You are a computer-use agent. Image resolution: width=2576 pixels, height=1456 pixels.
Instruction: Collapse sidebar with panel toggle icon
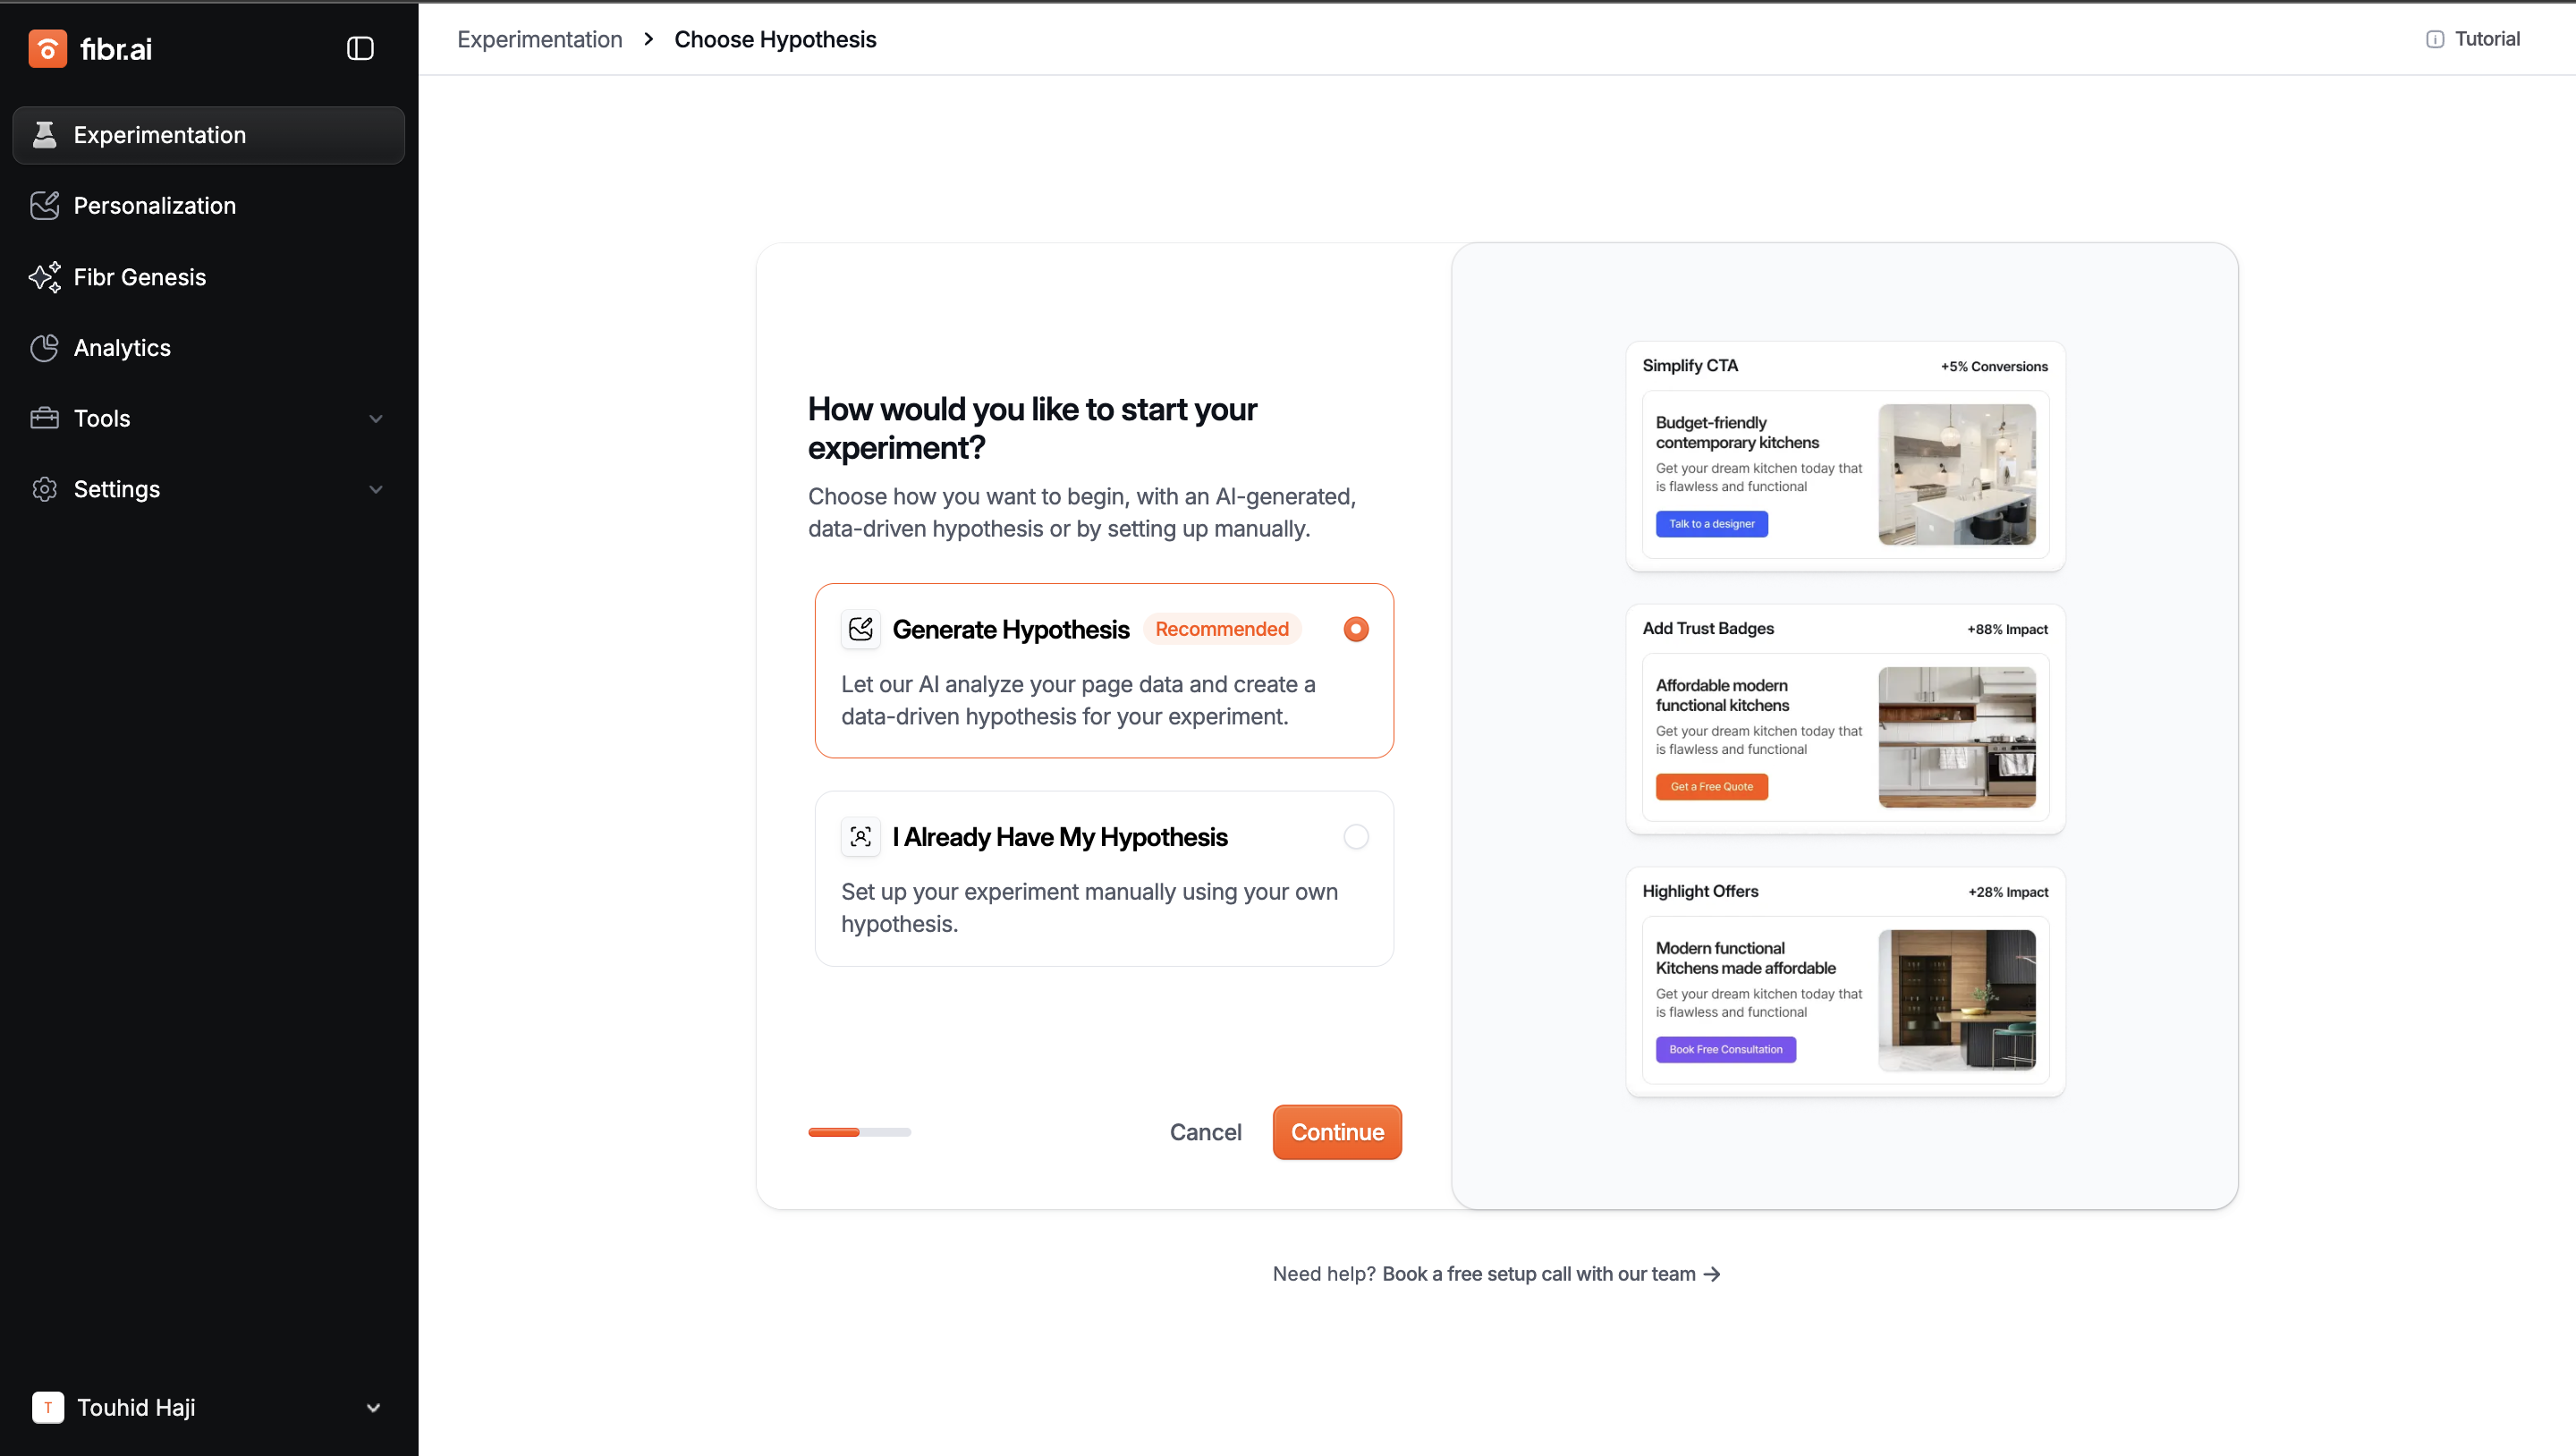click(x=360, y=48)
